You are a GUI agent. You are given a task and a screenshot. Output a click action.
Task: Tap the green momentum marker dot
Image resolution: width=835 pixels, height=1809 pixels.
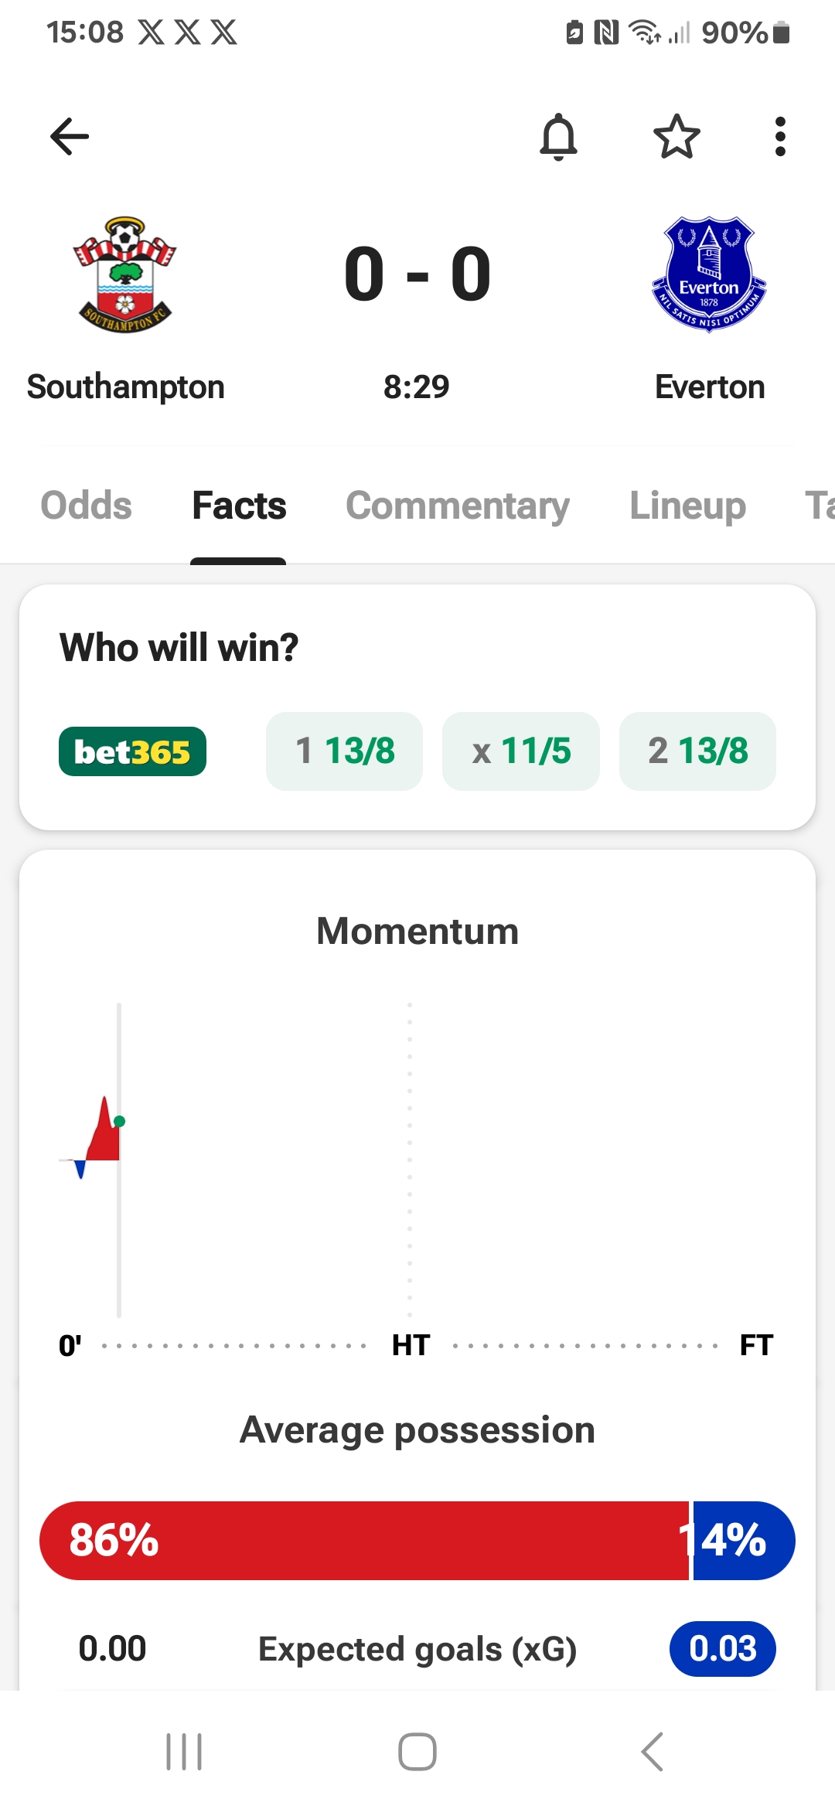click(x=119, y=1121)
